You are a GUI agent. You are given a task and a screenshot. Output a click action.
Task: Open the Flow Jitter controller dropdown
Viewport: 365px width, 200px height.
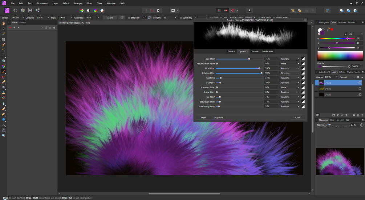click(x=290, y=68)
